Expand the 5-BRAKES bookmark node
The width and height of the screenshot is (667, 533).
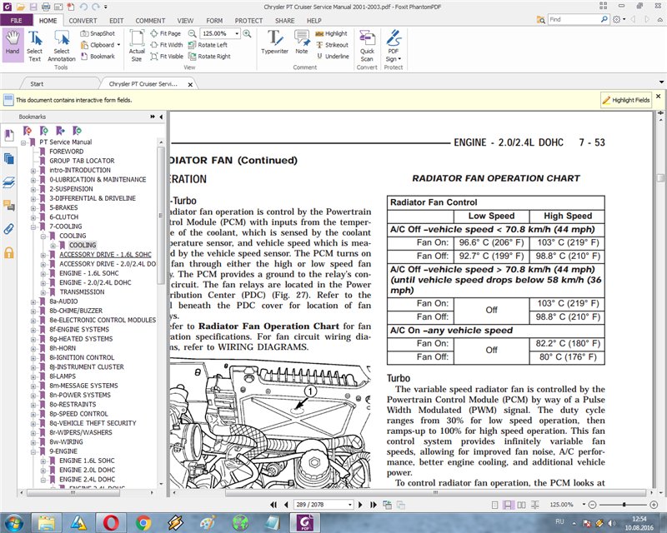pos(33,208)
